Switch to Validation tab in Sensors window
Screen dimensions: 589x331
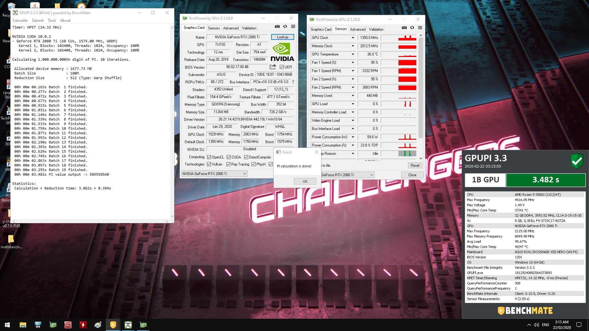[376, 29]
